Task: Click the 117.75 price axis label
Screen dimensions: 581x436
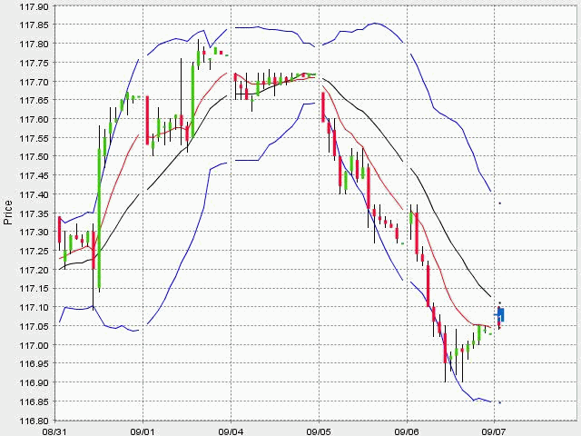Action: coord(34,63)
